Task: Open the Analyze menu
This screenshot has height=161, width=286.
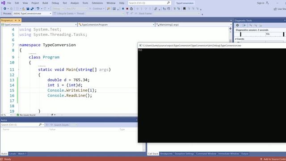Action: (75, 3)
